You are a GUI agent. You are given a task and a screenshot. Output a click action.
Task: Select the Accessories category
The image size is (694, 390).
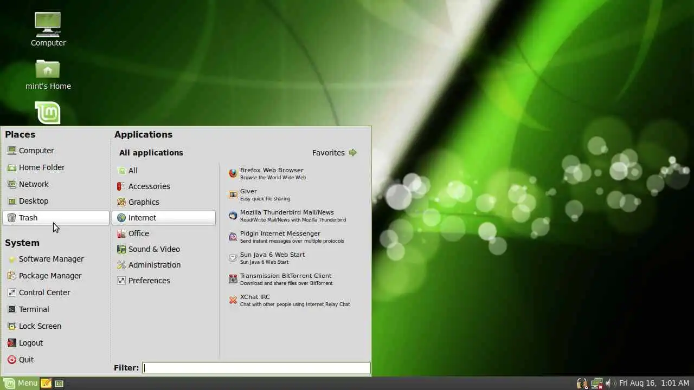[x=164, y=186]
